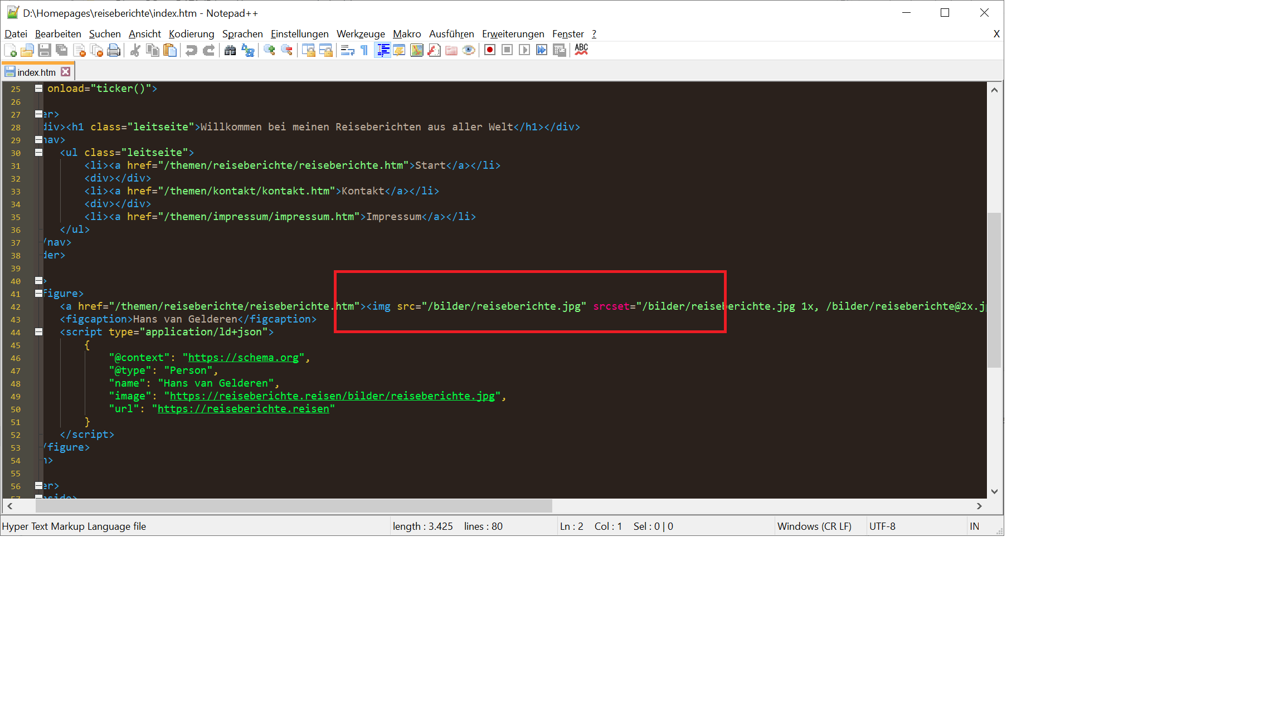This screenshot has height=722, width=1284.
Task: Open the Replace dialog icon
Action: tap(248, 50)
